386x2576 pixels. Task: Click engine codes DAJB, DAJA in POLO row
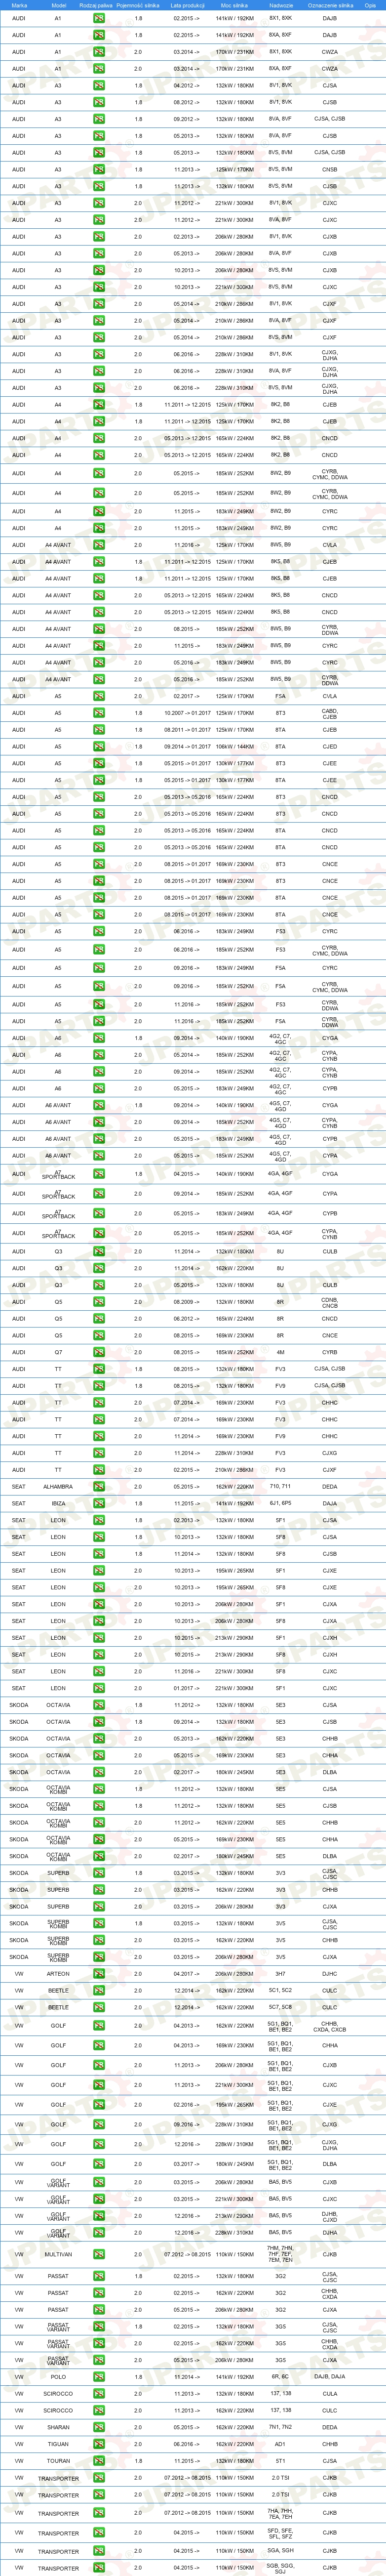(330, 2377)
